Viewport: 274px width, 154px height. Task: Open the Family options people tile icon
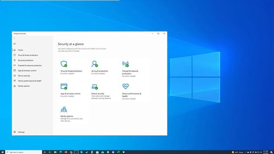point(64,109)
